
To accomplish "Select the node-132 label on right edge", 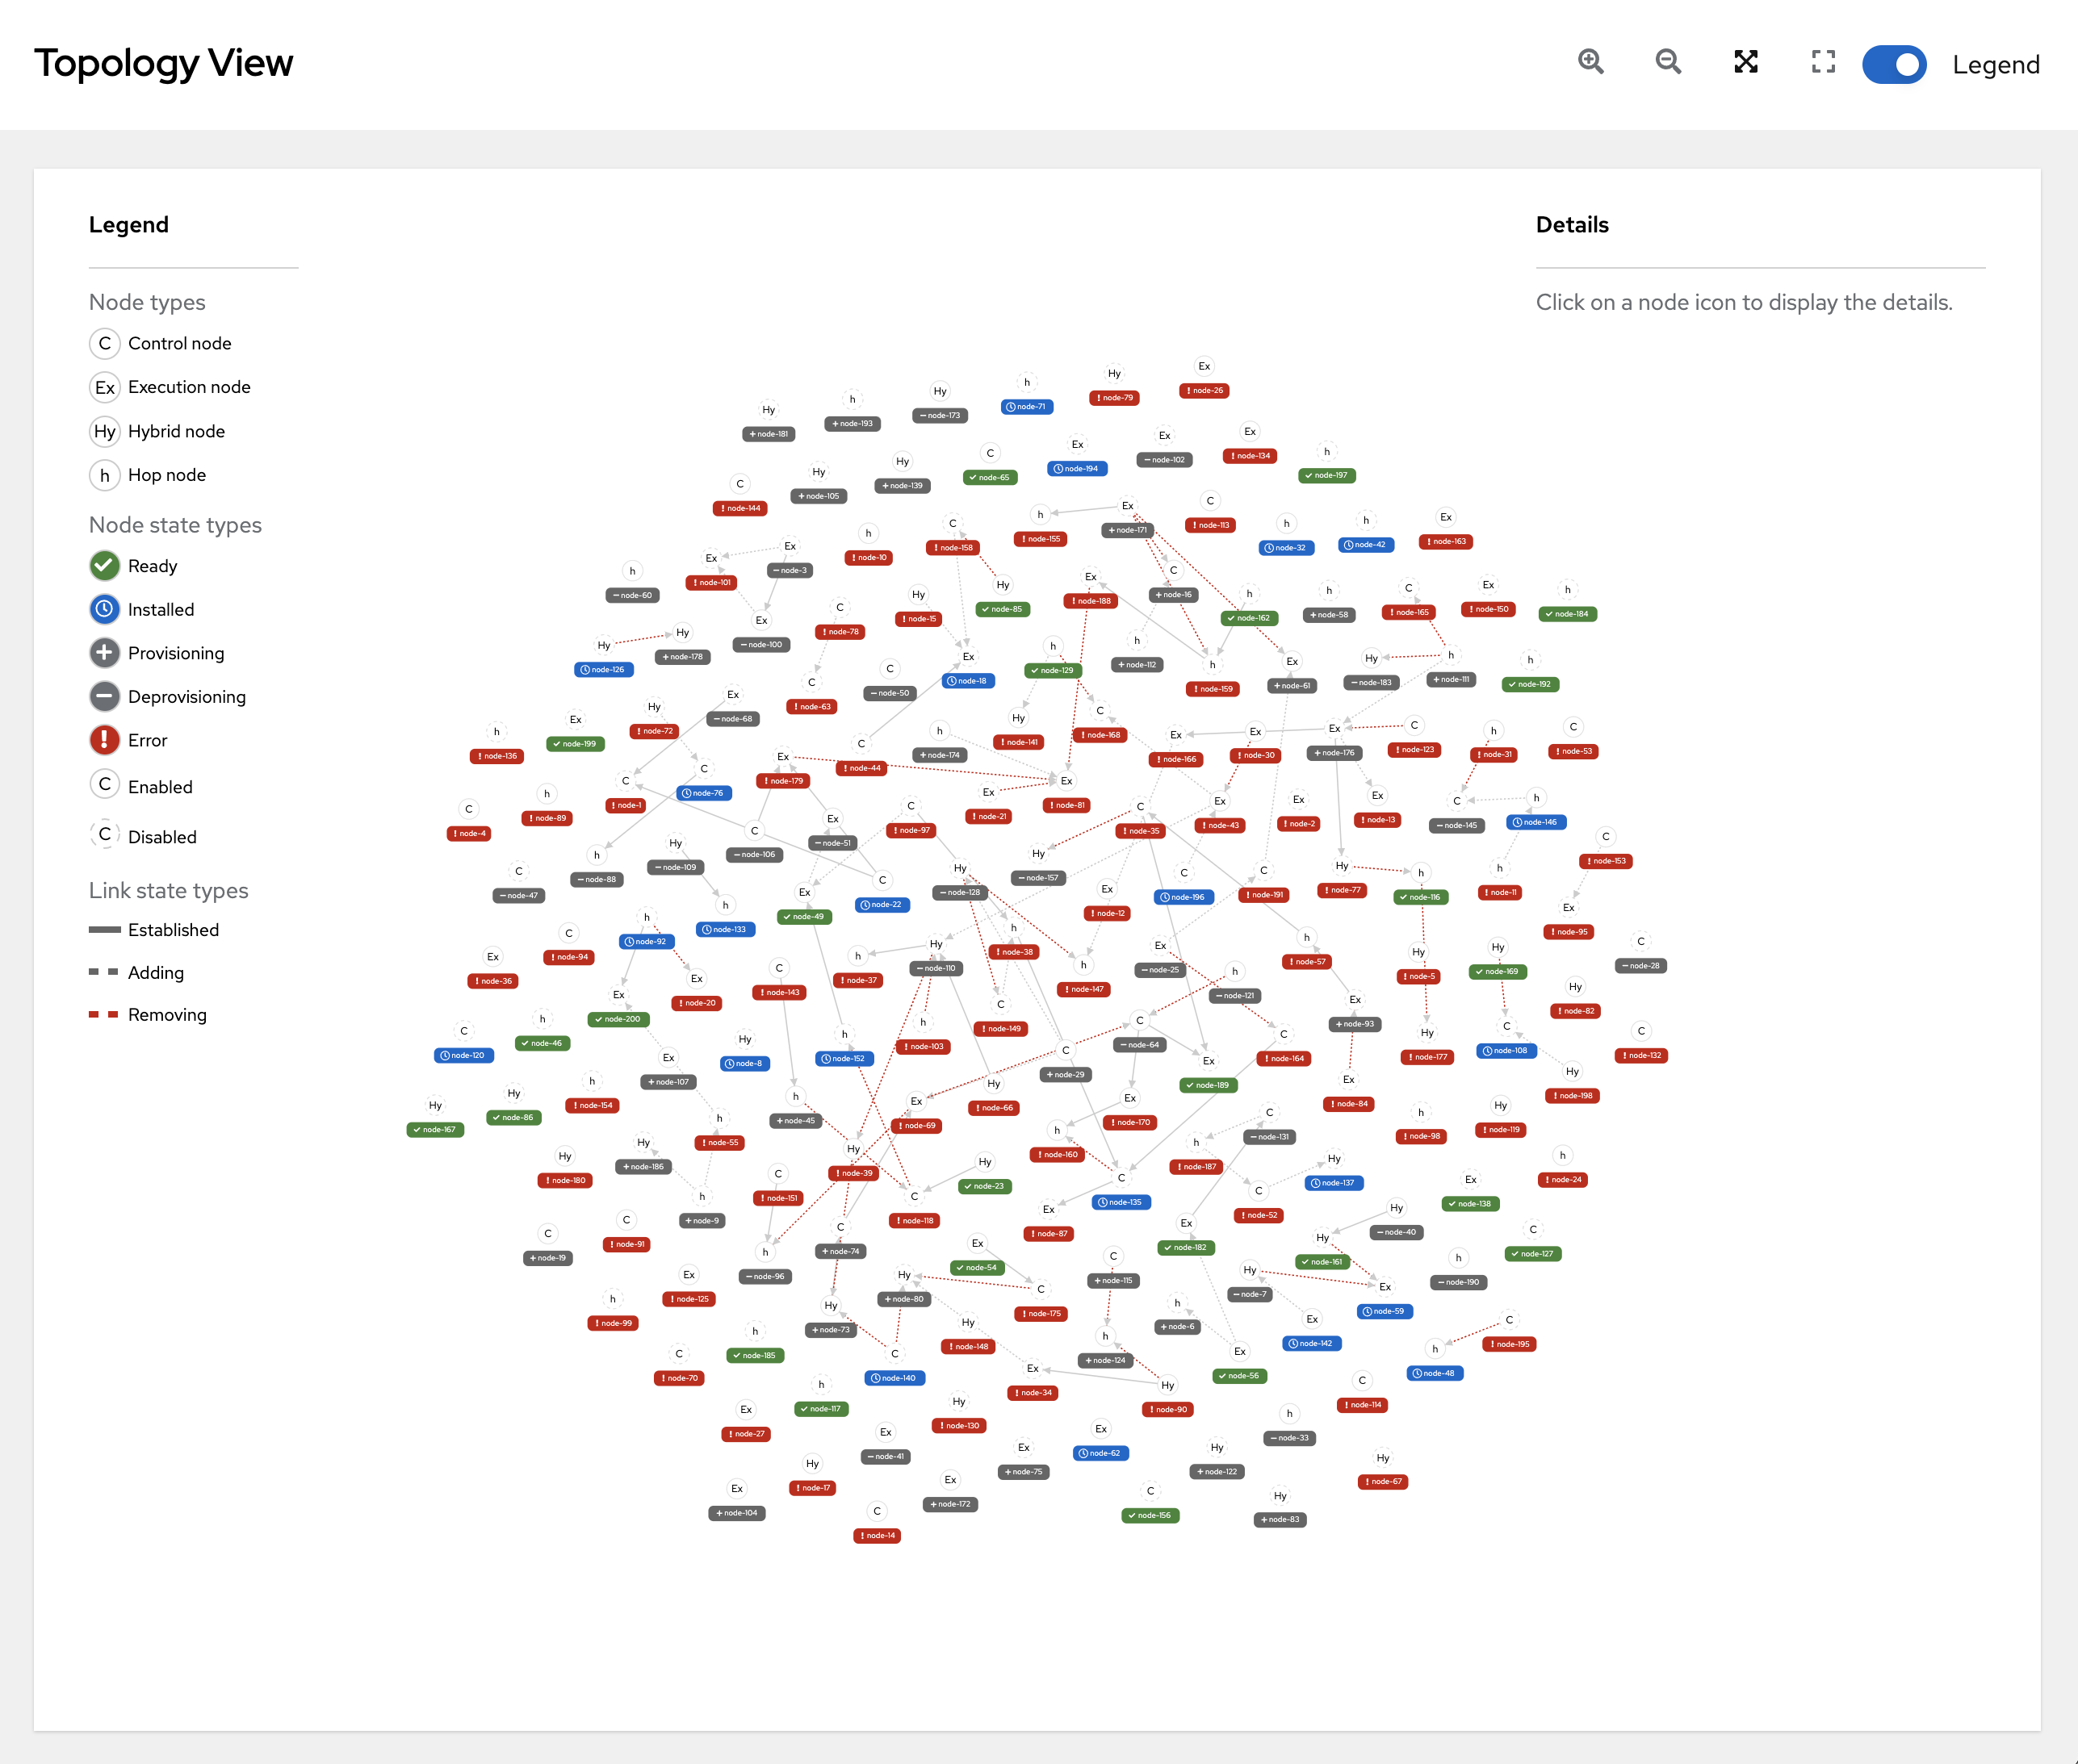I will (x=1640, y=1056).
